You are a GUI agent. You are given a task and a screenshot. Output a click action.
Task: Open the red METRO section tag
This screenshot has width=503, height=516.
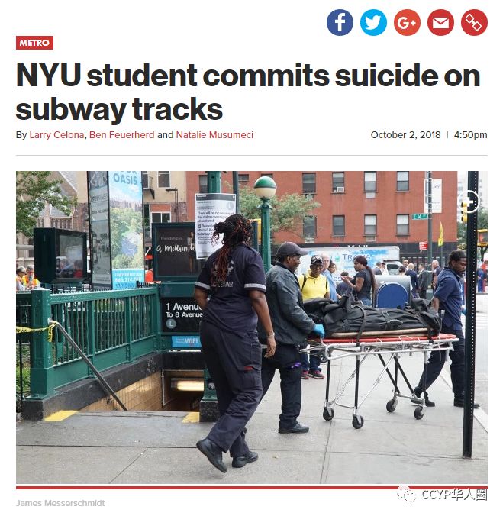click(34, 43)
